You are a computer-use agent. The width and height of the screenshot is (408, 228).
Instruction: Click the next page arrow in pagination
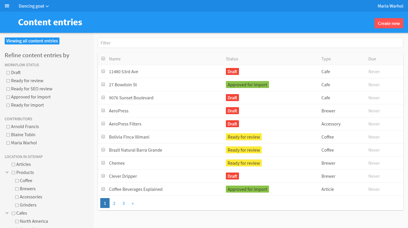(x=133, y=203)
